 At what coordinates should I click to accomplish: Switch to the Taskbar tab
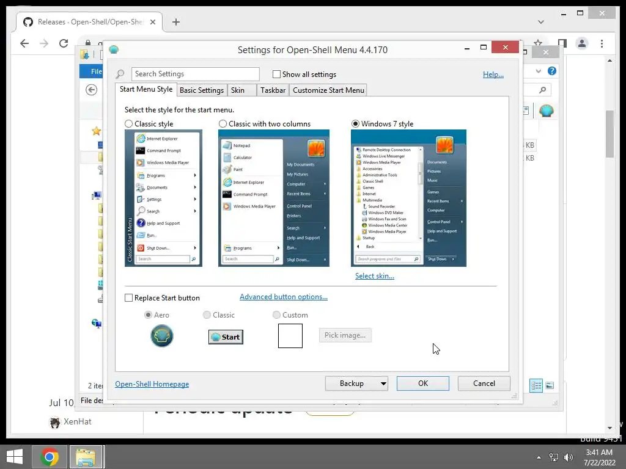[x=273, y=90]
